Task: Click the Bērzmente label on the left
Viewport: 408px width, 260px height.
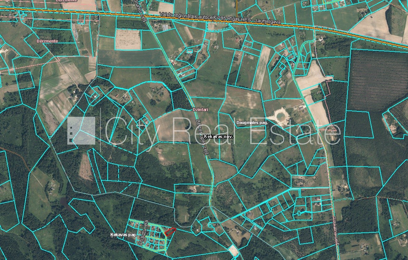Action: coord(47,41)
